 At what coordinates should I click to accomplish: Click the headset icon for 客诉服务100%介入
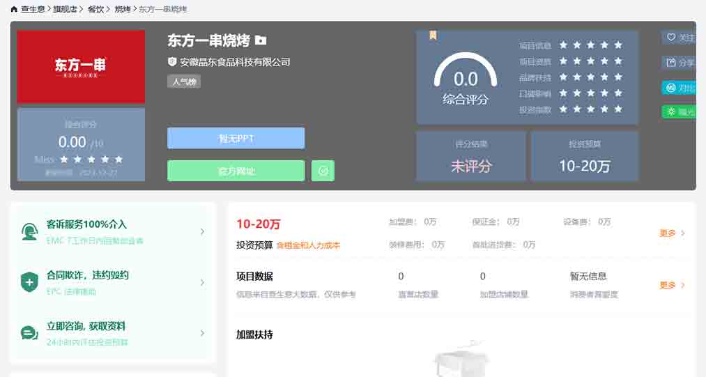click(29, 231)
